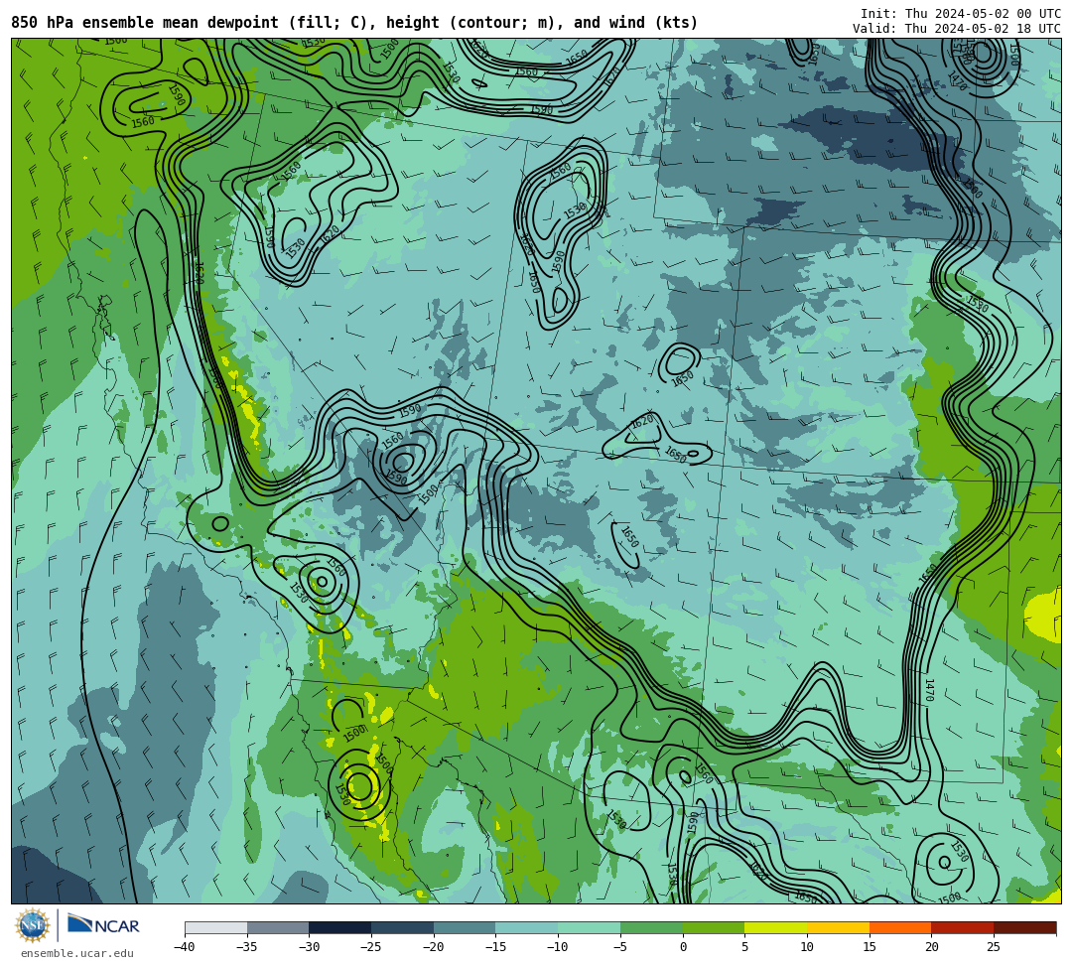The image size is (1072, 966).
Task: Click the 1470 contour label on the east side
Action: click(929, 690)
